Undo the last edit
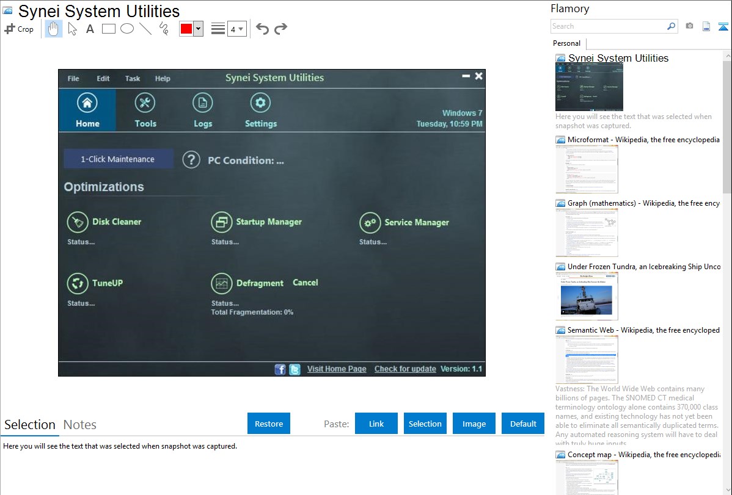 262,29
